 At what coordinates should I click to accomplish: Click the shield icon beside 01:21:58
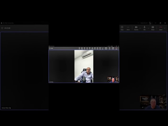click(x=2, y=28)
